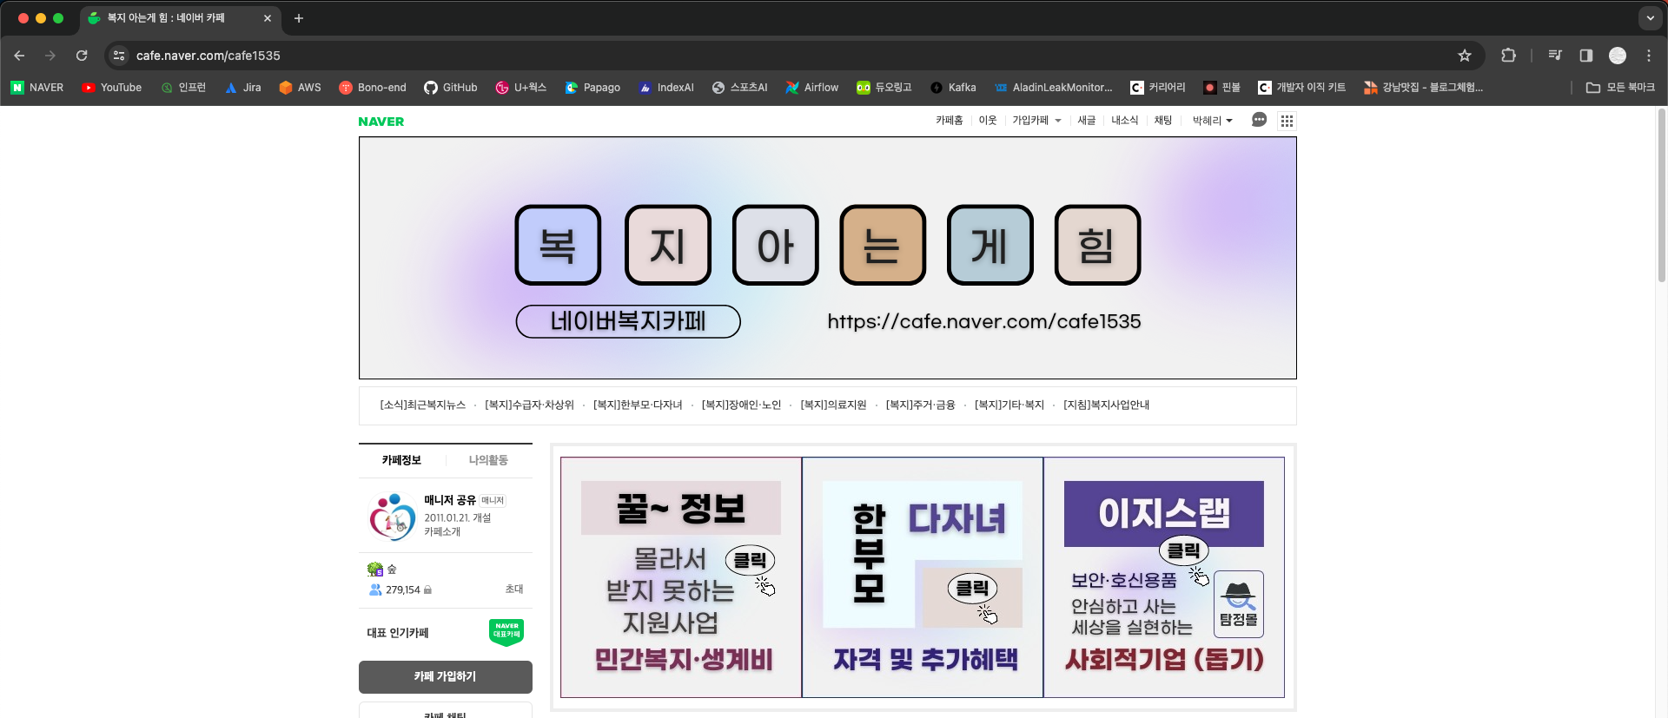The width and height of the screenshot is (1668, 718).
Task: Switch to the 카페정보 tab
Action: (x=401, y=460)
